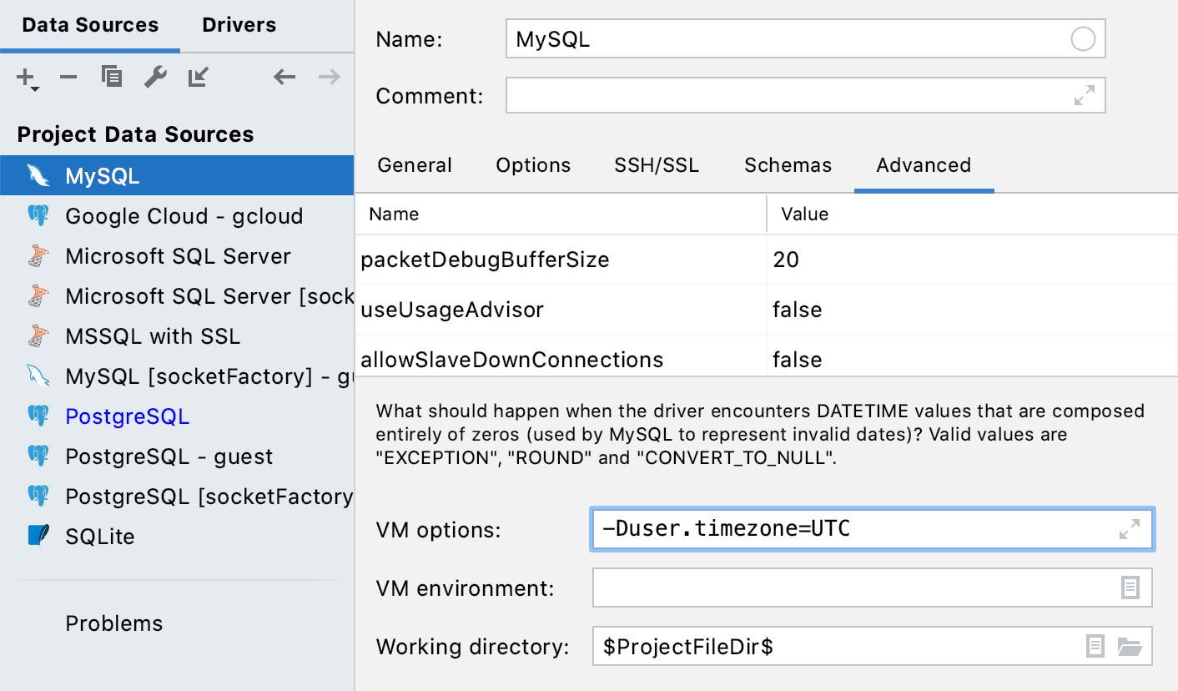Click the Add data source plus icon

pos(26,78)
